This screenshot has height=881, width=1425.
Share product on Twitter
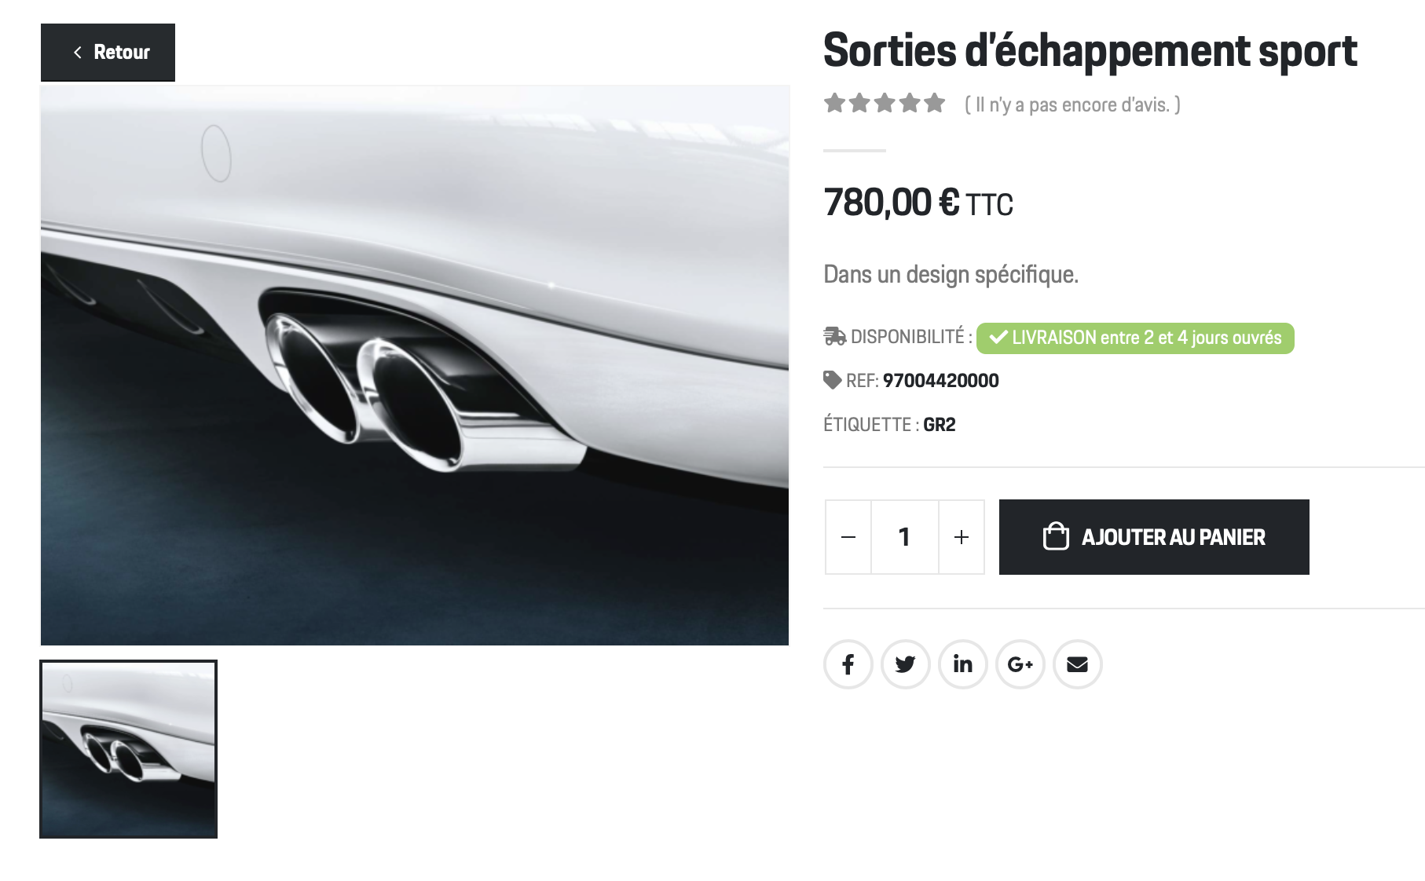[906, 664]
